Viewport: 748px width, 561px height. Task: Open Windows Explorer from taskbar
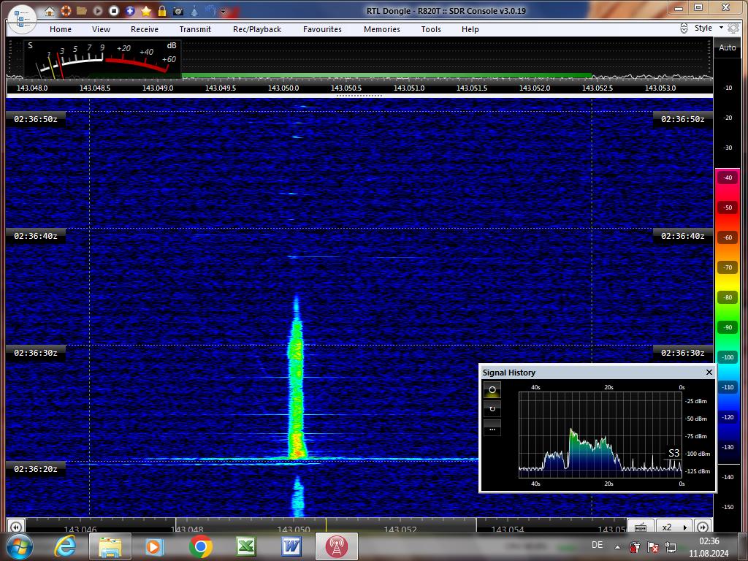tap(110, 546)
